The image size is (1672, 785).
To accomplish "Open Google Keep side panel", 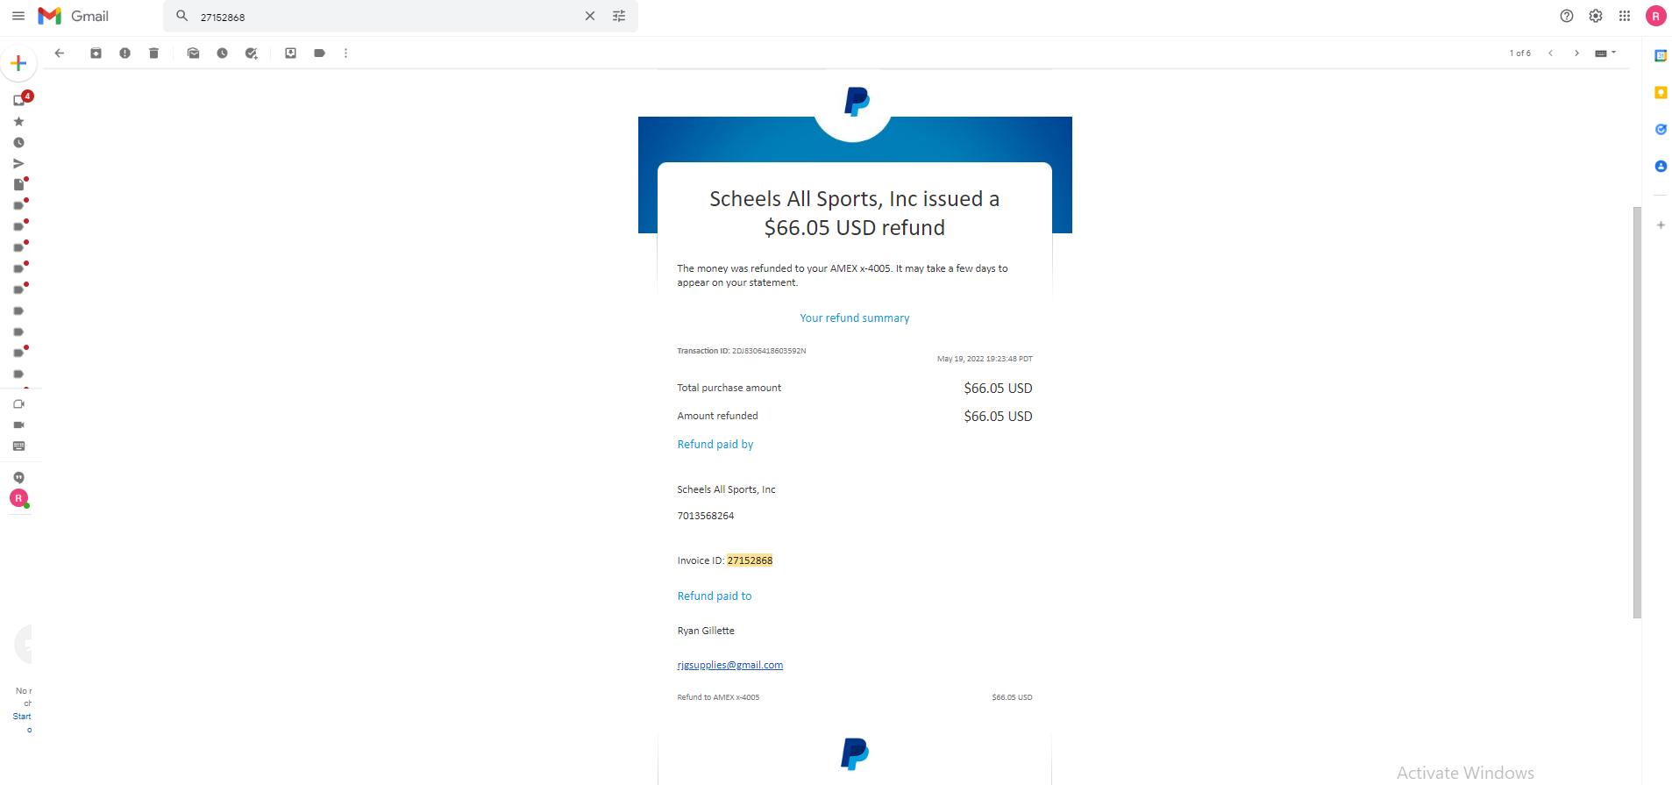I will pos(1661,93).
